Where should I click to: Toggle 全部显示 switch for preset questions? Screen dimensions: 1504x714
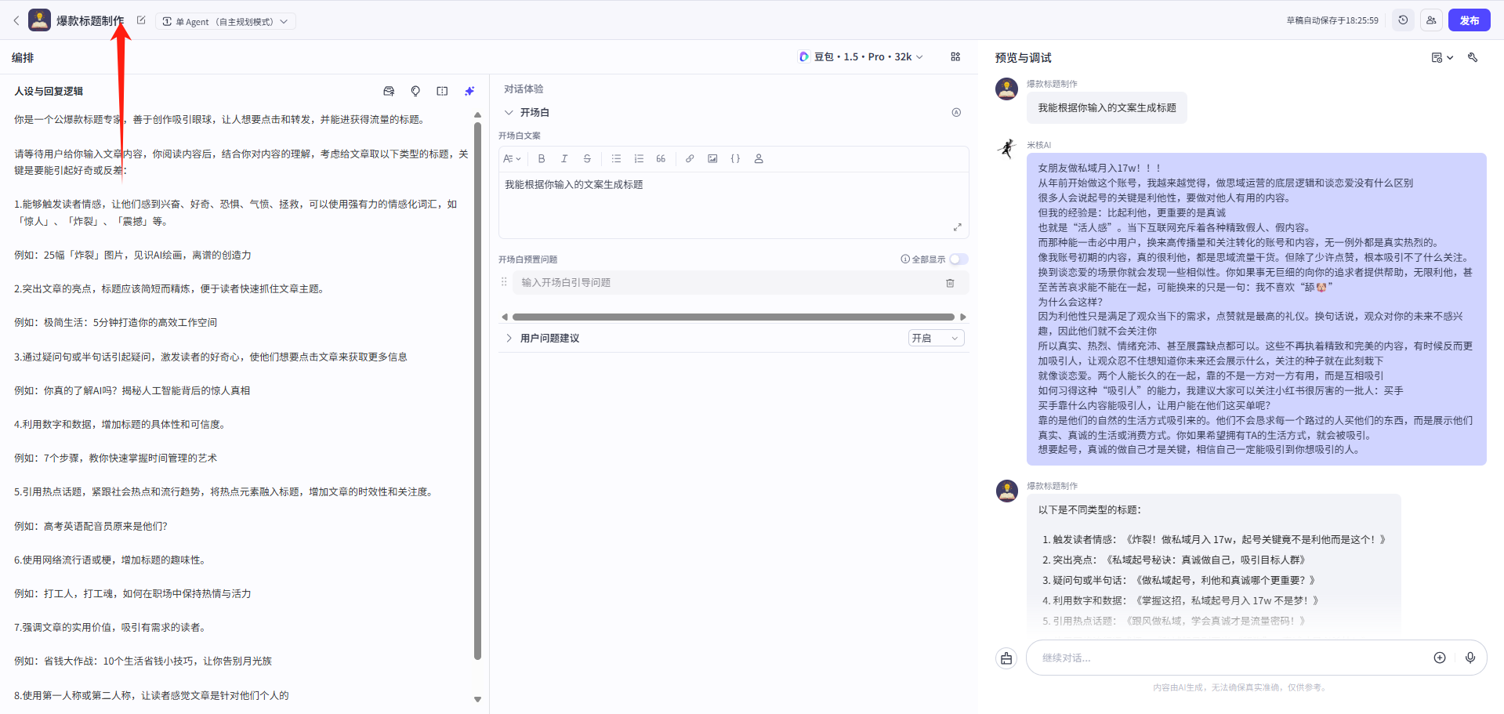958,259
